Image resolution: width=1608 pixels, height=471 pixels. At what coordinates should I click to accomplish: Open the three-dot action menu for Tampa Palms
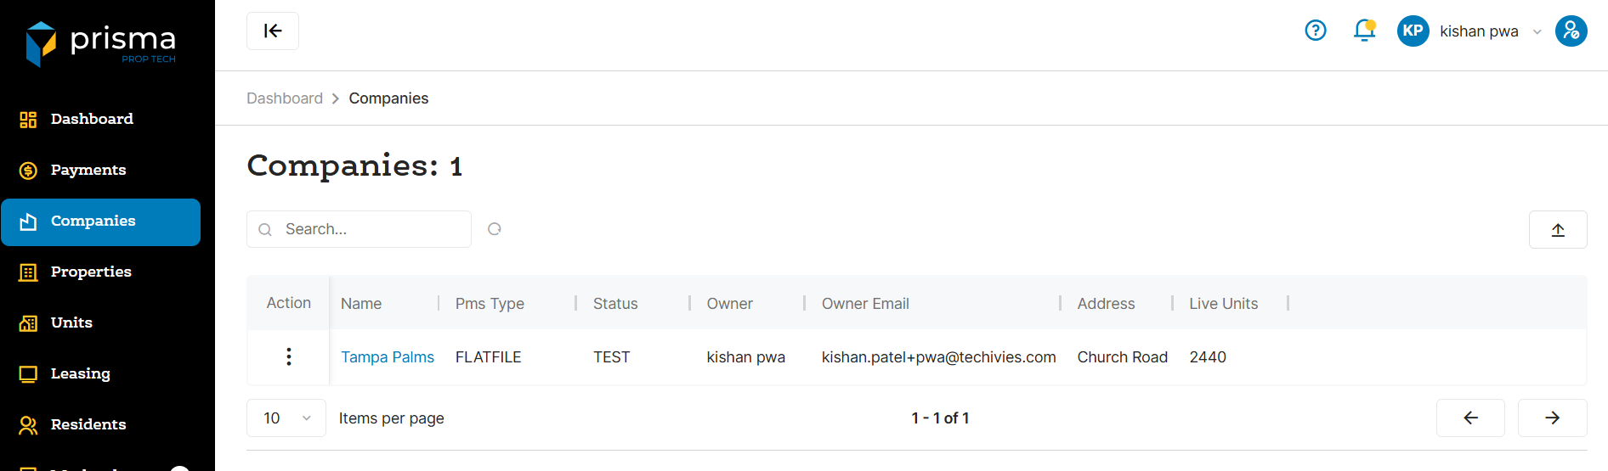pos(289,357)
